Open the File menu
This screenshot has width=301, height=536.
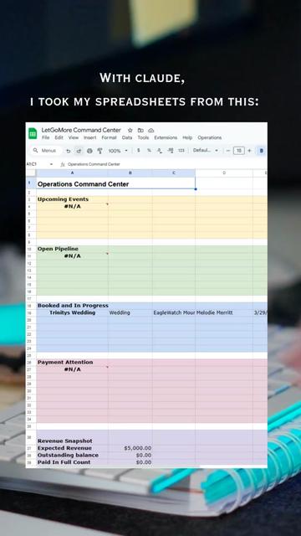click(45, 137)
